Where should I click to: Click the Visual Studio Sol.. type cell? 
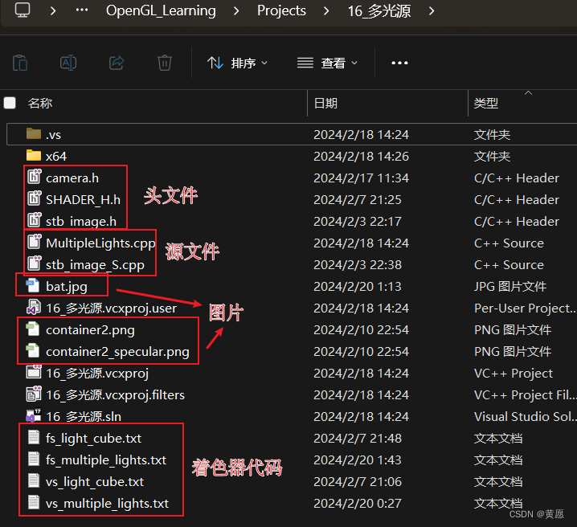525,417
